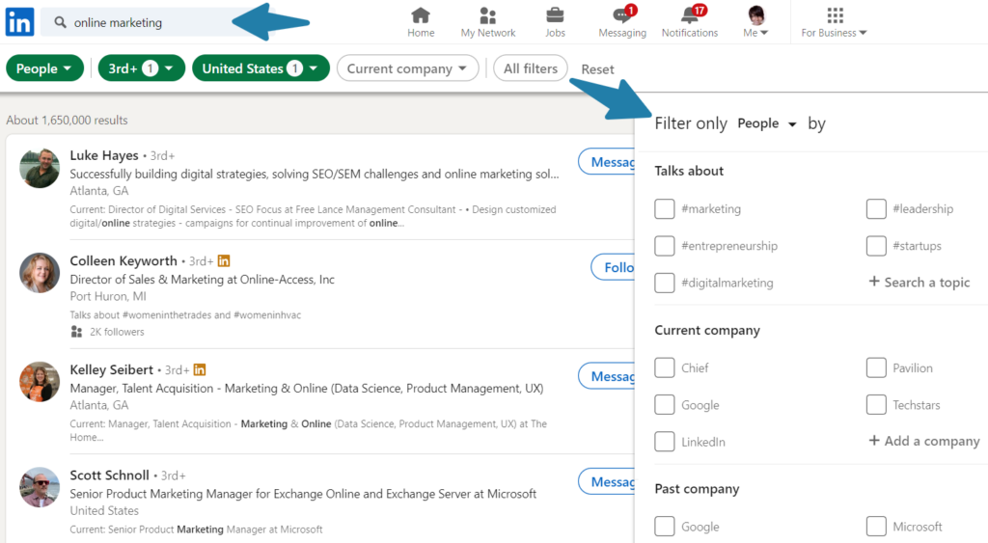Click the 2K followers text
Image resolution: width=988 pixels, height=543 pixels.
pos(117,332)
